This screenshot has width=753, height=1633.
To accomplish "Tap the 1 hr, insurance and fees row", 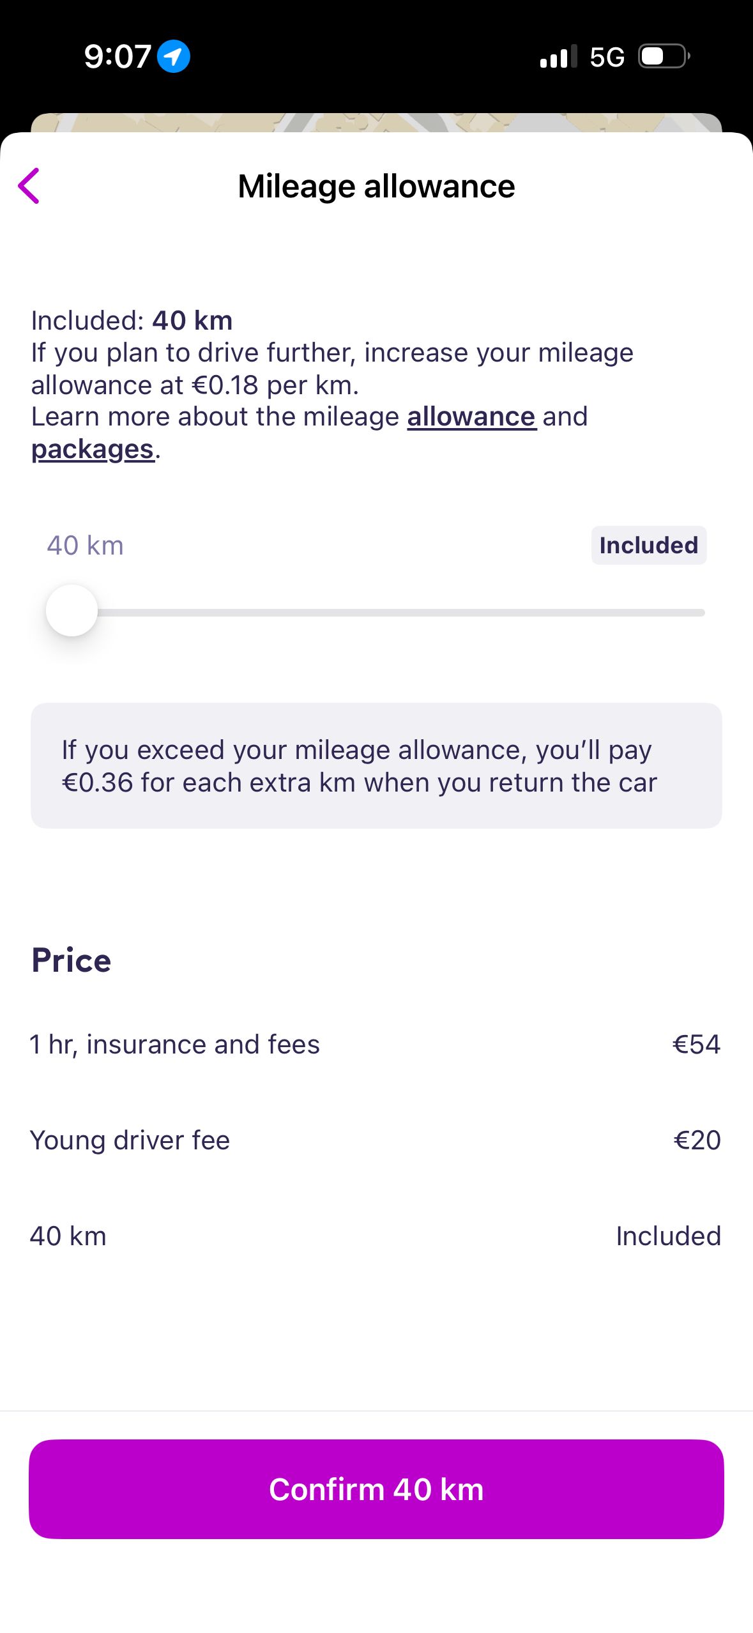I will pos(376,1044).
